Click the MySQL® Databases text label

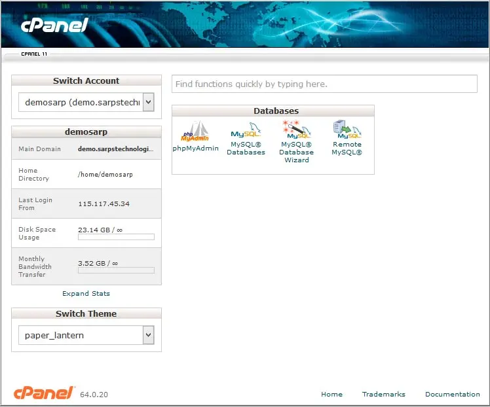(x=246, y=149)
